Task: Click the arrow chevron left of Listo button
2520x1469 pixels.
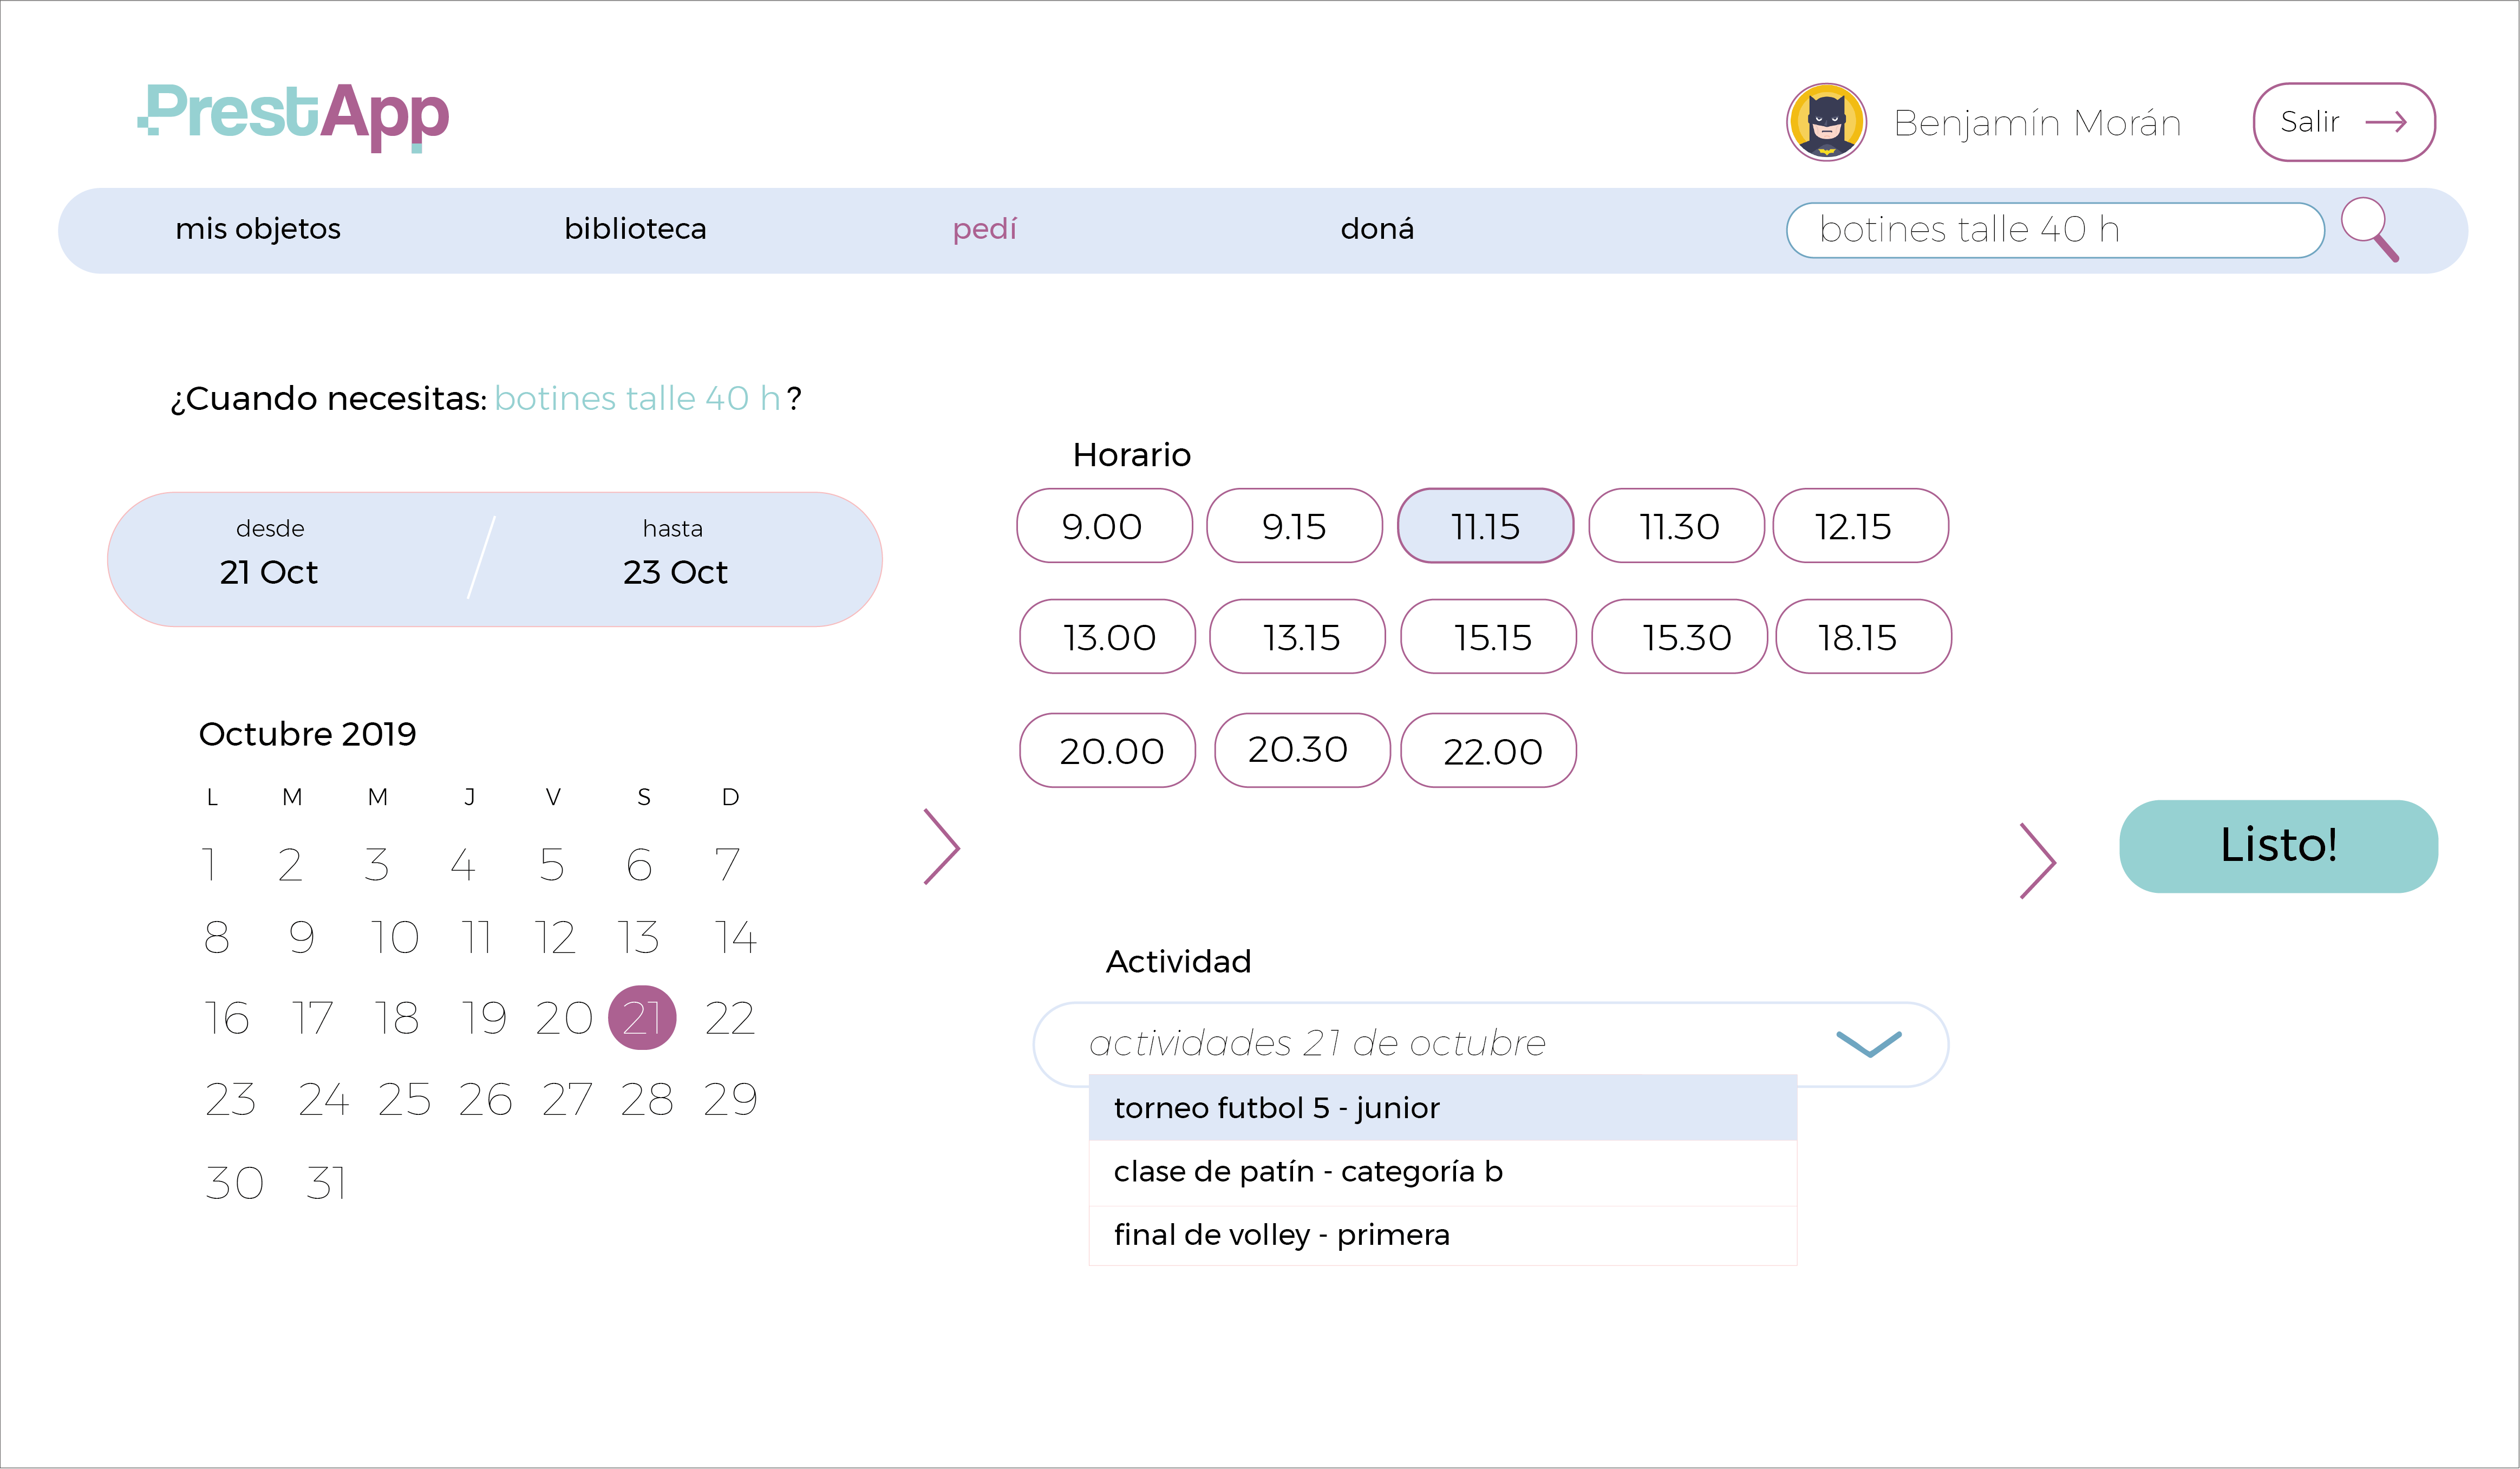Action: pyautogui.click(x=2037, y=861)
